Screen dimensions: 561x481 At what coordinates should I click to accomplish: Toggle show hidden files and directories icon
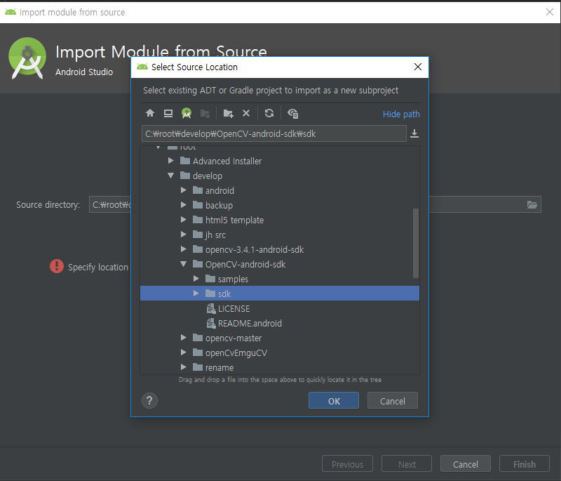tap(292, 114)
